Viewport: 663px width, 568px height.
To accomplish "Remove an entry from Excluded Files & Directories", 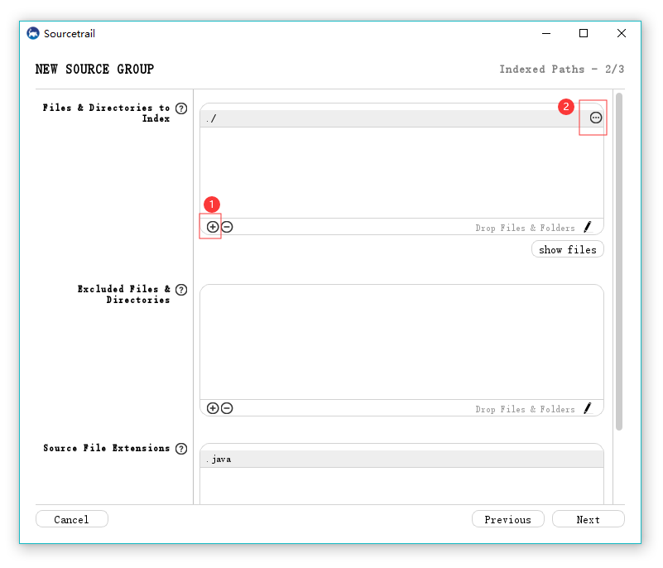I will 227,408.
